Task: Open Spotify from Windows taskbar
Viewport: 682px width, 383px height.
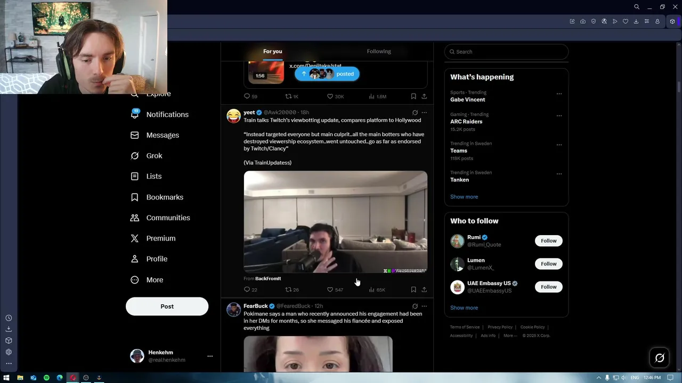Action: (46, 378)
